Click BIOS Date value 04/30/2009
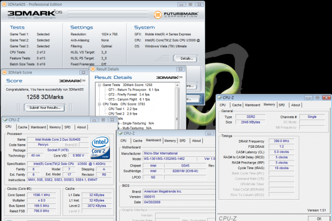The height and width of the screenshot is (221, 332). click(179, 202)
